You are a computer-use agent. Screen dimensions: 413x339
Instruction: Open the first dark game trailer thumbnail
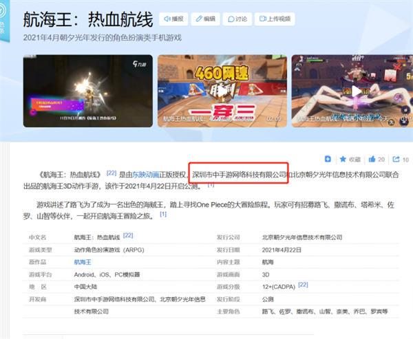[88, 91]
